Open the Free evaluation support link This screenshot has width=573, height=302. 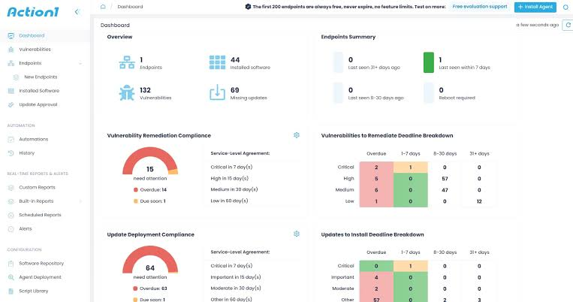click(479, 7)
